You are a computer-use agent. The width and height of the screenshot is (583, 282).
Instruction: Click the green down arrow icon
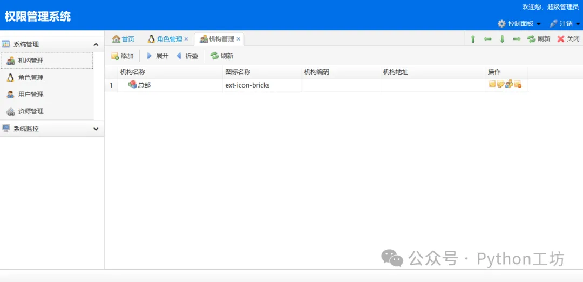pyautogui.click(x=502, y=39)
